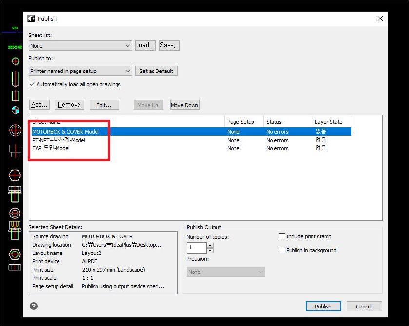Image resolution: width=409 pixels, height=326 pixels.
Task: Select the TAP 도면-Model sheet row
Action: pyautogui.click(x=192, y=148)
